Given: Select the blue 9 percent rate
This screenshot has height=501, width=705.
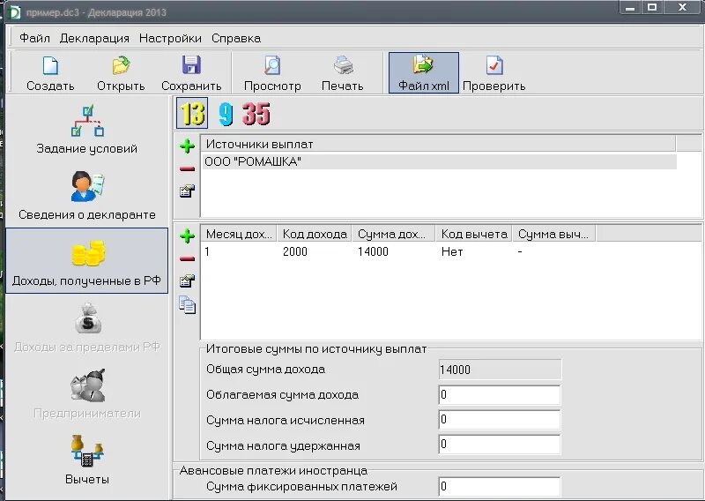Looking at the screenshot, I should click(226, 114).
